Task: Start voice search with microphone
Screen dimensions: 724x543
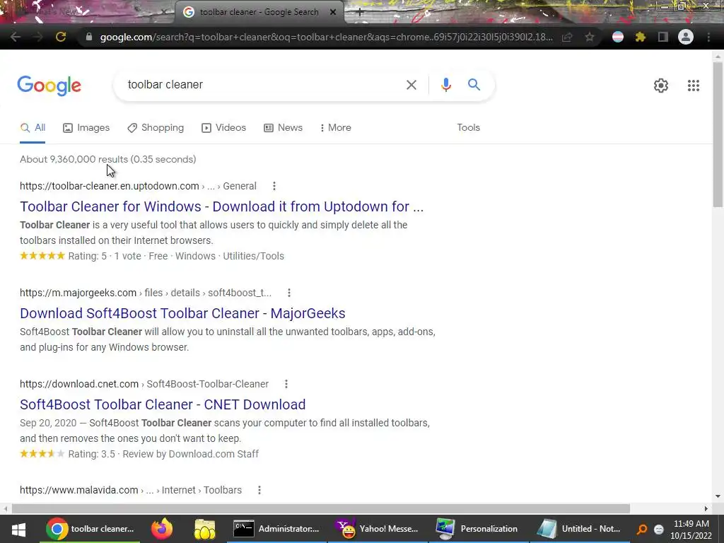Action: coord(445,85)
